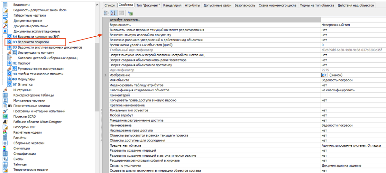Select Пояснительные записки tree item

[32, 106]
